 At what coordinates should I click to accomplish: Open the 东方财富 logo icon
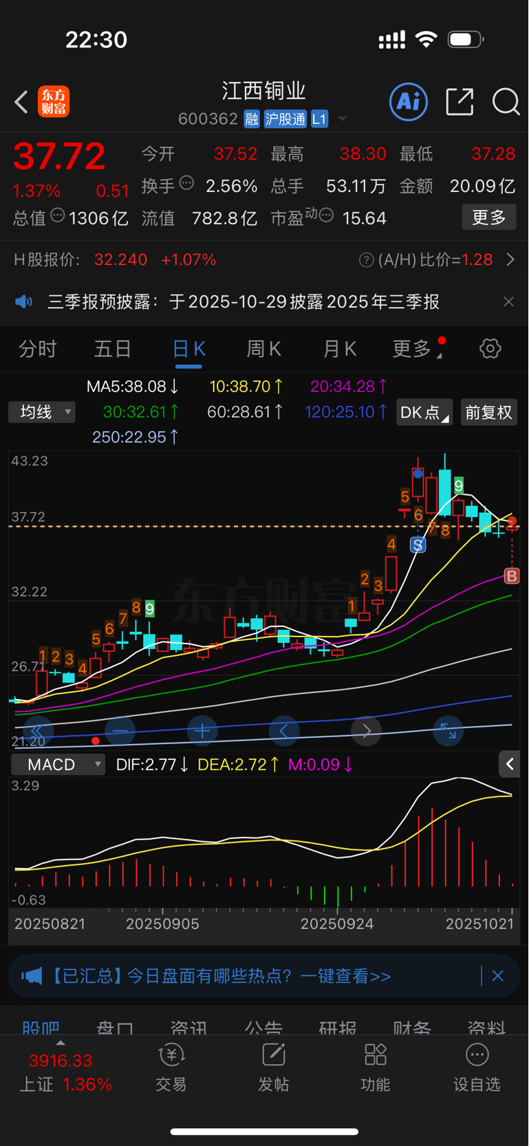click(54, 102)
